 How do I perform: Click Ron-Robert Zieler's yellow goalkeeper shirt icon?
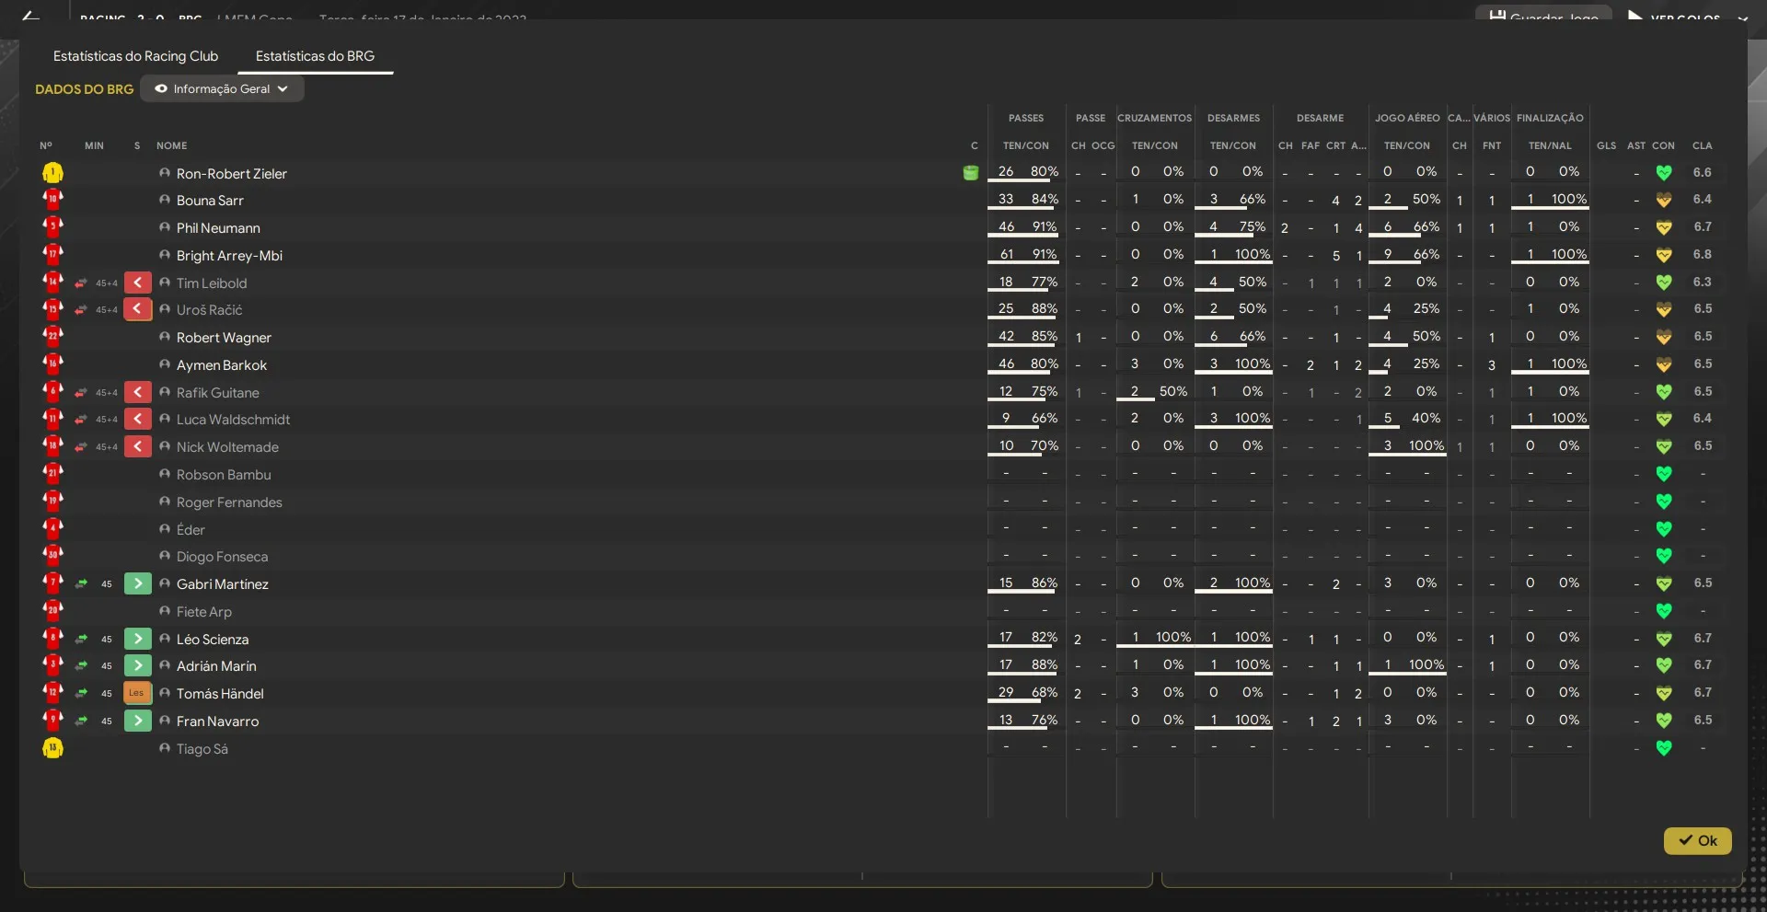pos(52,173)
